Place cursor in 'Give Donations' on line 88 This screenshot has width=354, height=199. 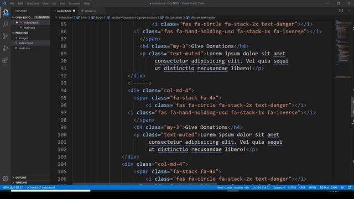pos(212,46)
